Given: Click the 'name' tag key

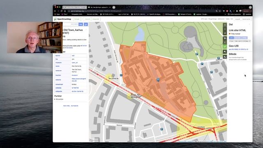Looking at the screenshot, I should (58, 66).
